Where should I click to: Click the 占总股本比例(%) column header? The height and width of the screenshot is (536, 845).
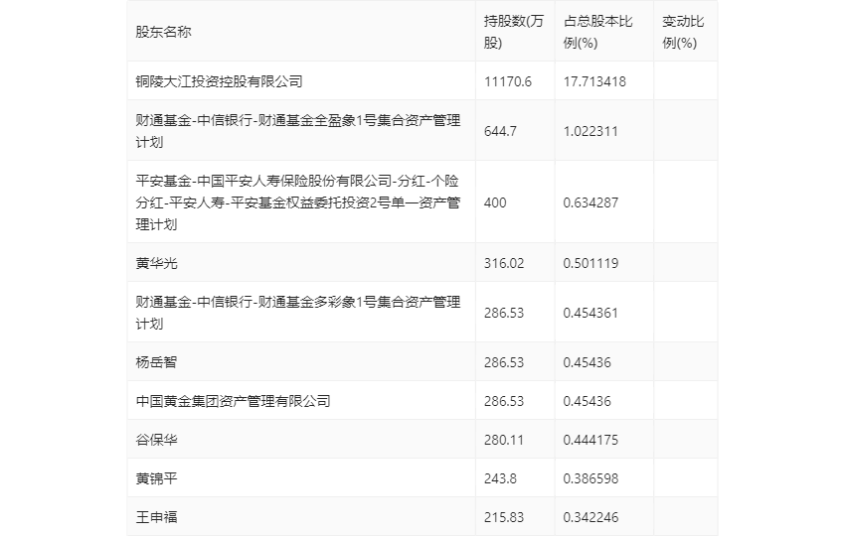pos(597,33)
